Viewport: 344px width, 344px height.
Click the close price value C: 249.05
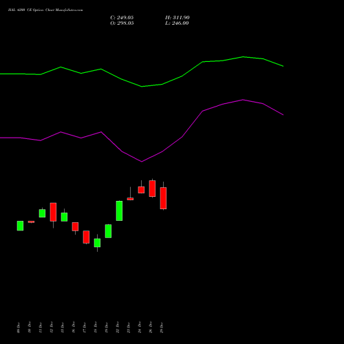click(x=122, y=18)
